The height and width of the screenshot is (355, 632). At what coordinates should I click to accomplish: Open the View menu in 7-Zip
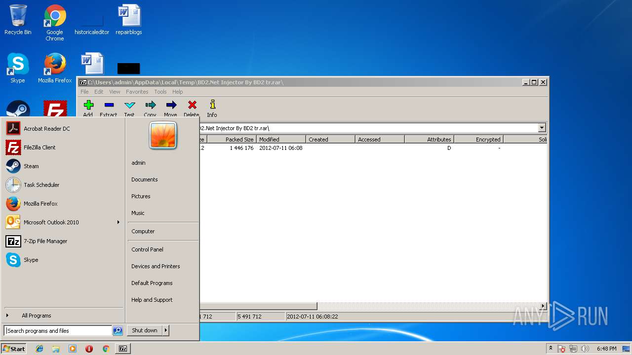[115, 92]
